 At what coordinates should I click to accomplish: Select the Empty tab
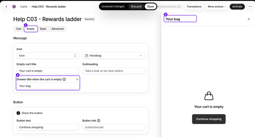31,29
